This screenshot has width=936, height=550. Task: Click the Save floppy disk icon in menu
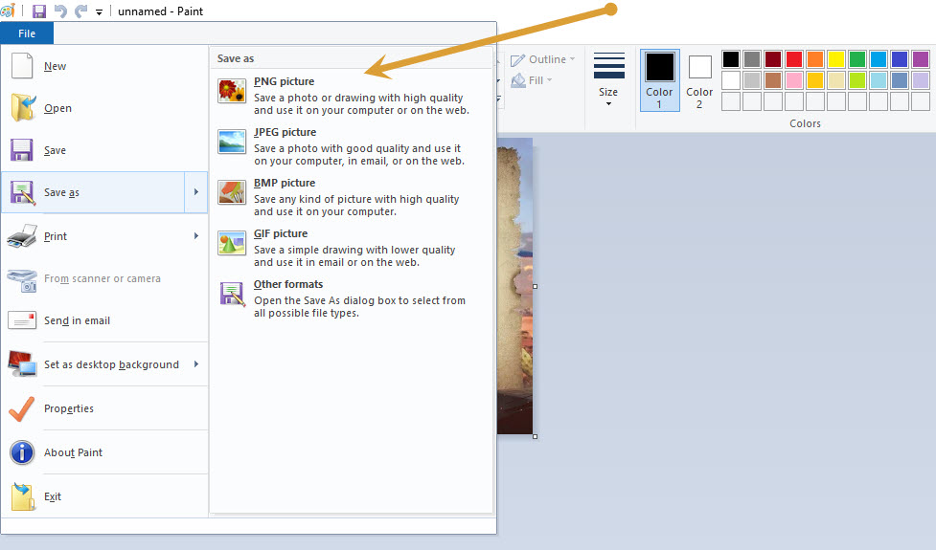pyautogui.click(x=22, y=150)
